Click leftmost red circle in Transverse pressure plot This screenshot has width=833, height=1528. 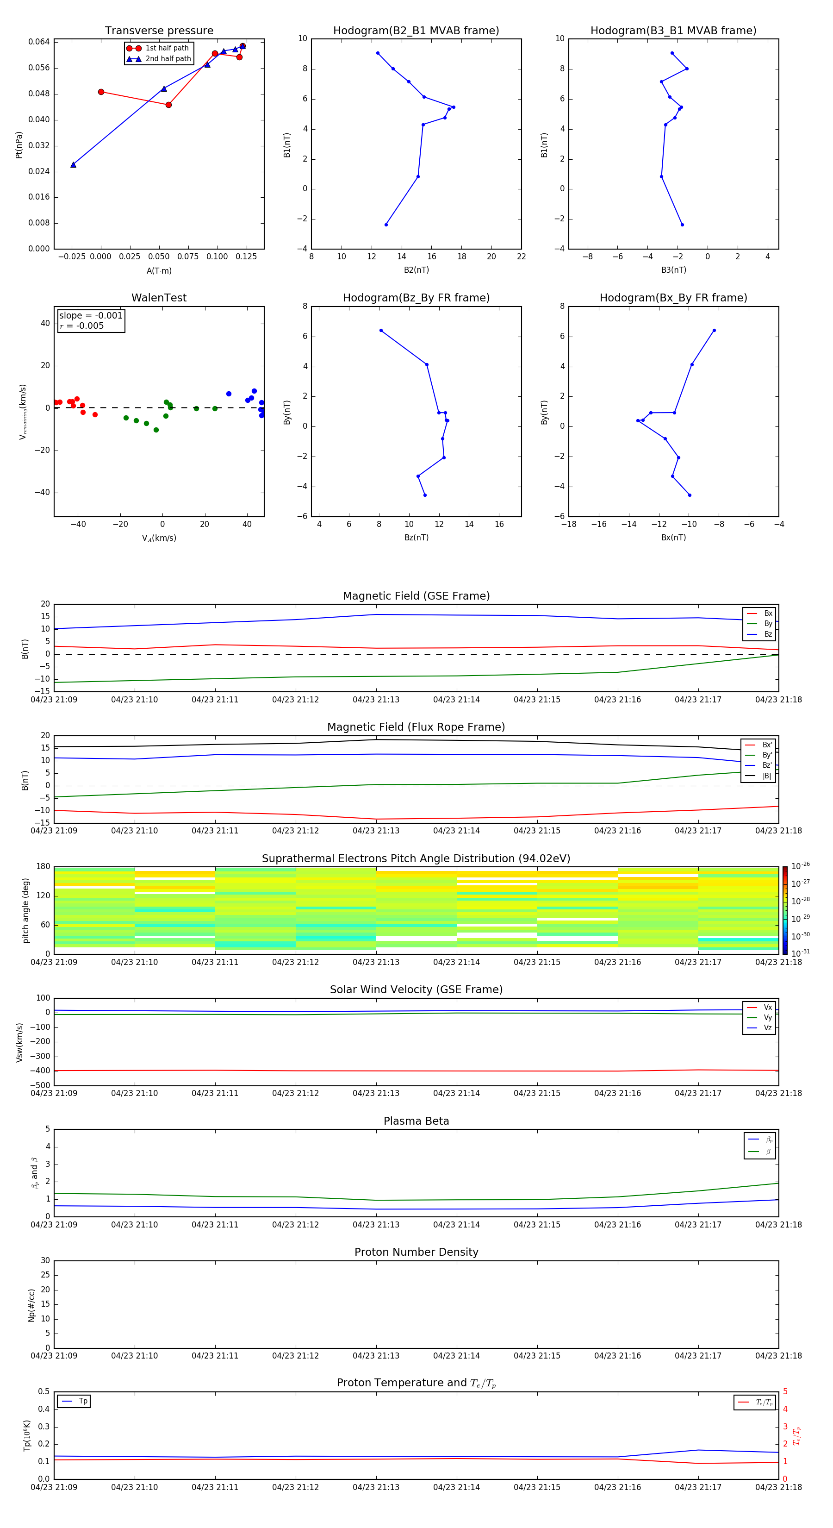pos(101,92)
